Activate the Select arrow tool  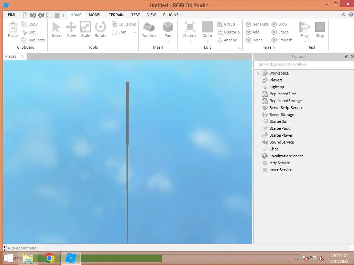click(56, 30)
